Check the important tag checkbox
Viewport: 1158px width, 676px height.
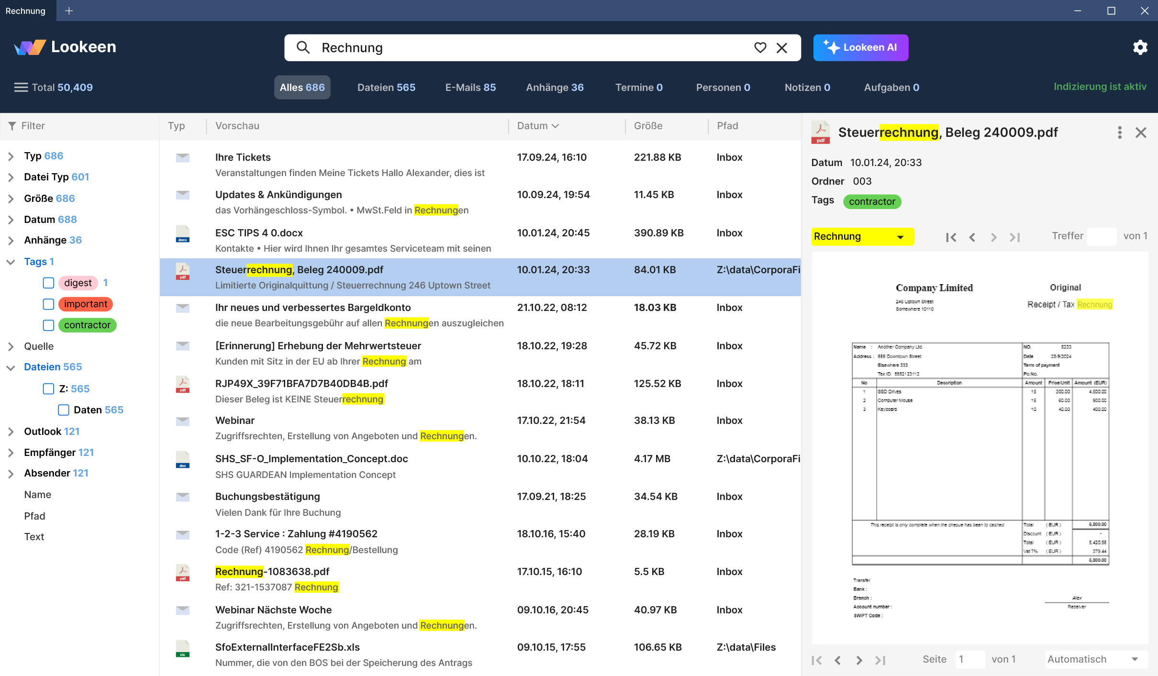[48, 304]
